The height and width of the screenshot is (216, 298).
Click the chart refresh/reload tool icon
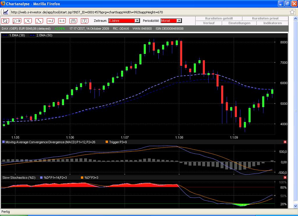tap(5, 21)
